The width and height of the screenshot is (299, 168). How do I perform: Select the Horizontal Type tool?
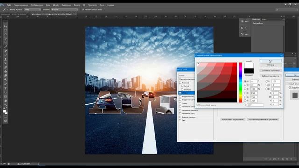coord(5,89)
